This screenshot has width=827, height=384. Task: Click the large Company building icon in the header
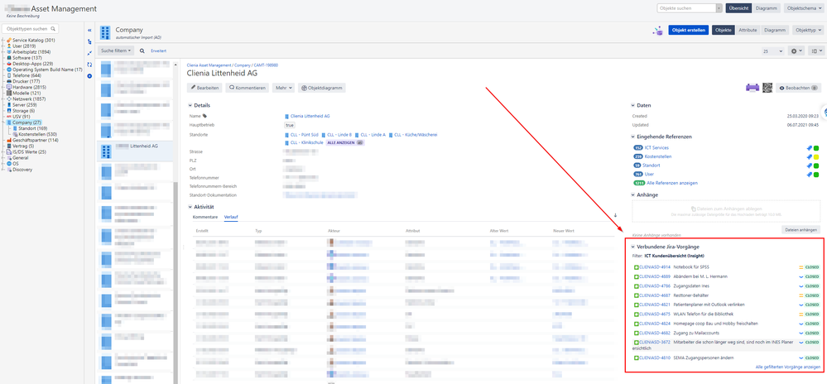coord(105,33)
